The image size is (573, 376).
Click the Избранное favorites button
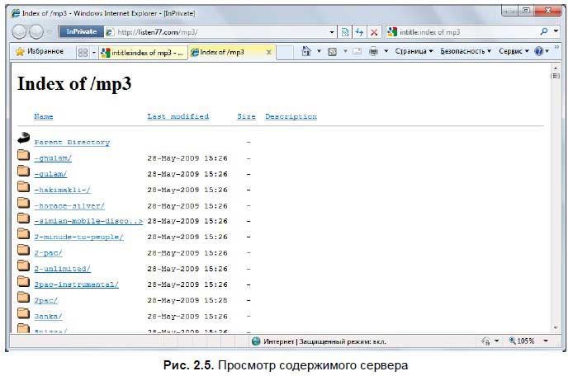40,51
